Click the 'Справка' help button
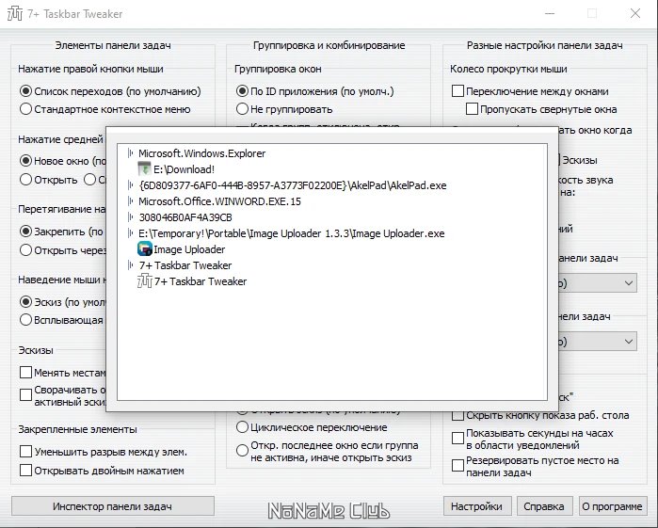The height and width of the screenshot is (528, 658). [x=544, y=506]
